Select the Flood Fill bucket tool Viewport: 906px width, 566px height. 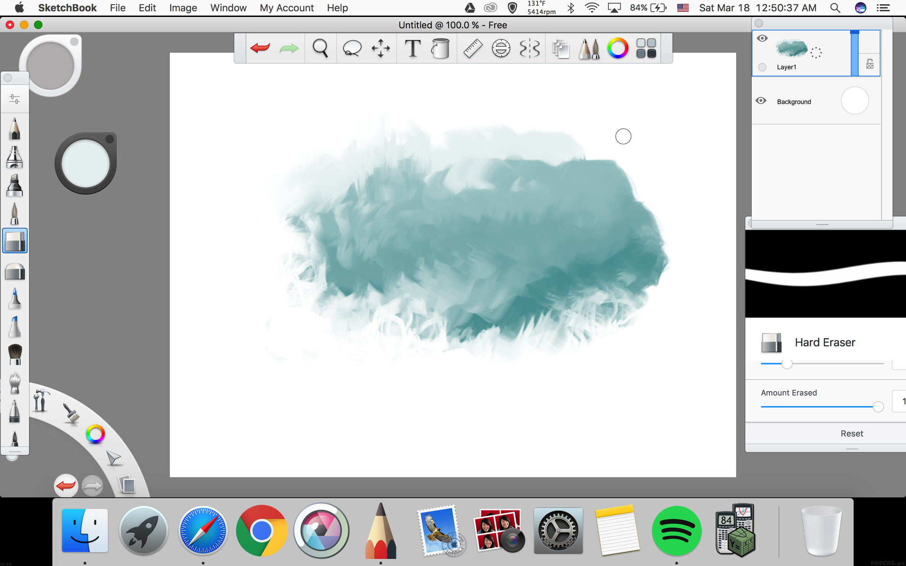(440, 48)
